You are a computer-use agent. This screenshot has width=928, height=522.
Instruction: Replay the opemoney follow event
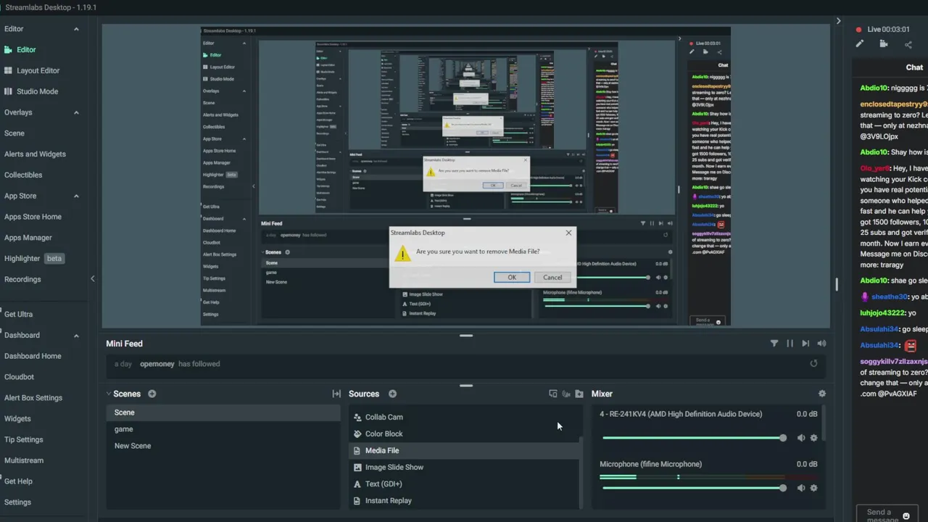pyautogui.click(x=813, y=364)
